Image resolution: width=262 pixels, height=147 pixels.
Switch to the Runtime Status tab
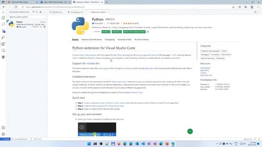click(142, 40)
